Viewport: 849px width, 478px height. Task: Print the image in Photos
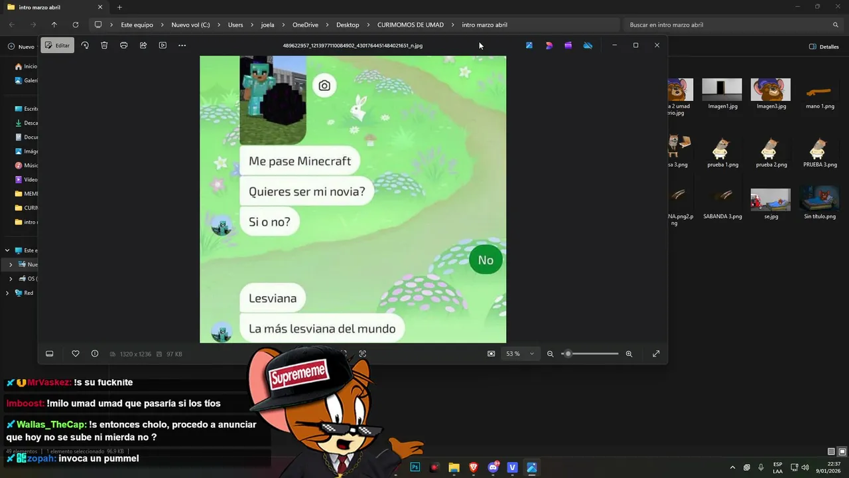coord(123,46)
